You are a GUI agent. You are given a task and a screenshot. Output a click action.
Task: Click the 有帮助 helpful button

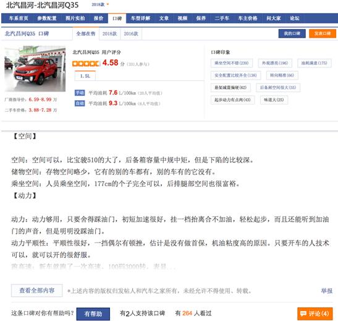(x=93, y=314)
